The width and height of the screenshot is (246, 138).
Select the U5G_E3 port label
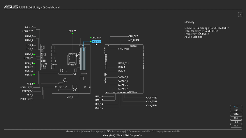click(x=29, y=71)
